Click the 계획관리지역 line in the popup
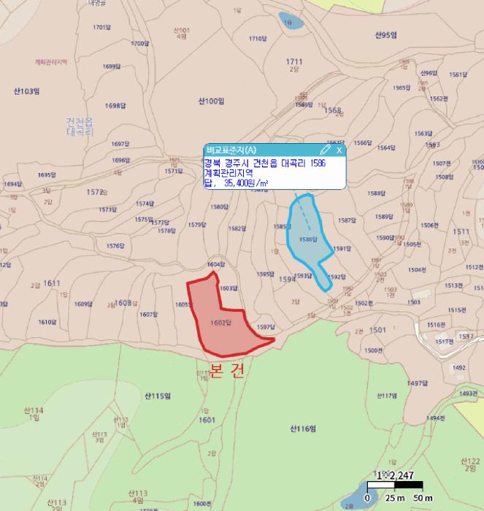Screen dimensions: 484x511 point(228,172)
